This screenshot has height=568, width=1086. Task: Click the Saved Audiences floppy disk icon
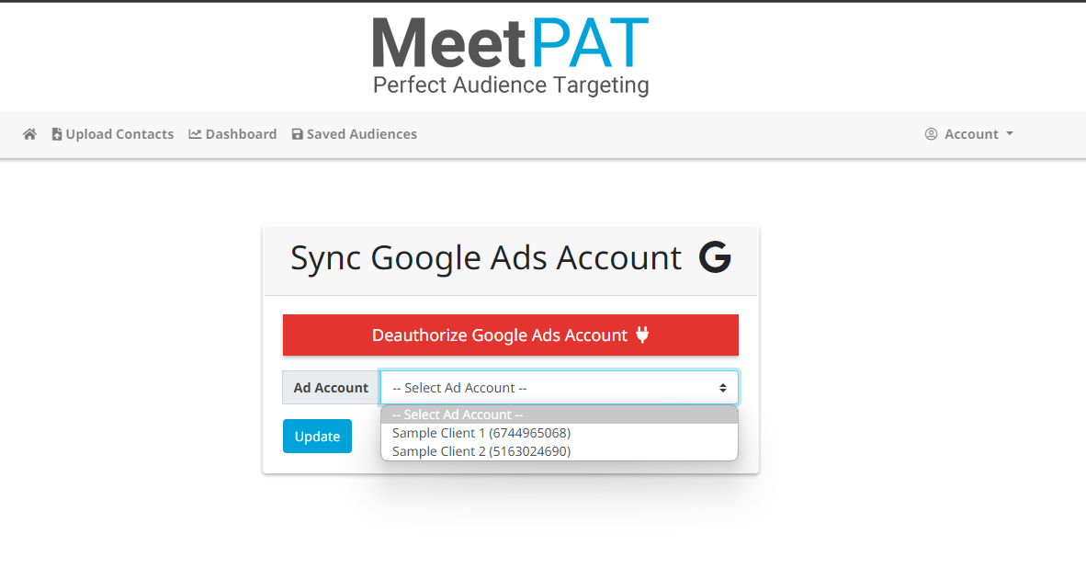297,134
